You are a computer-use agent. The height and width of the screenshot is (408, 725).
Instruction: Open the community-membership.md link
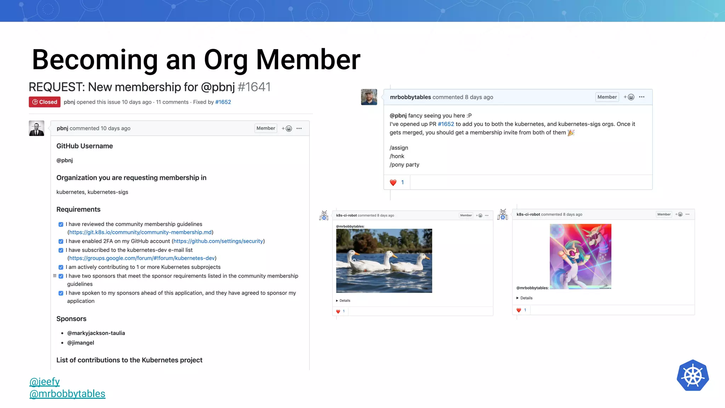coord(141,232)
